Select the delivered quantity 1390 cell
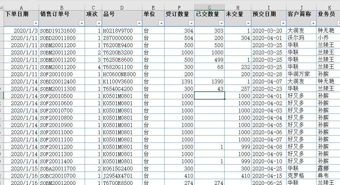The image size is (340, 185). [x=209, y=81]
